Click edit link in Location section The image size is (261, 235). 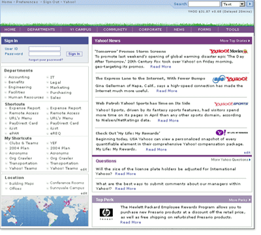point(84,193)
